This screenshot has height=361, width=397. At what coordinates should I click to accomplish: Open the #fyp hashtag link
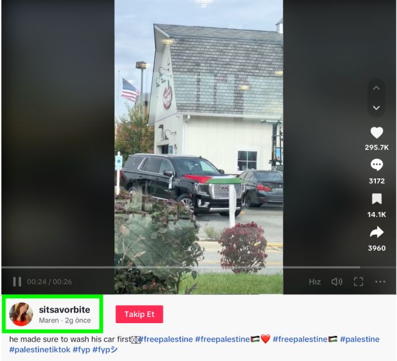click(81, 350)
